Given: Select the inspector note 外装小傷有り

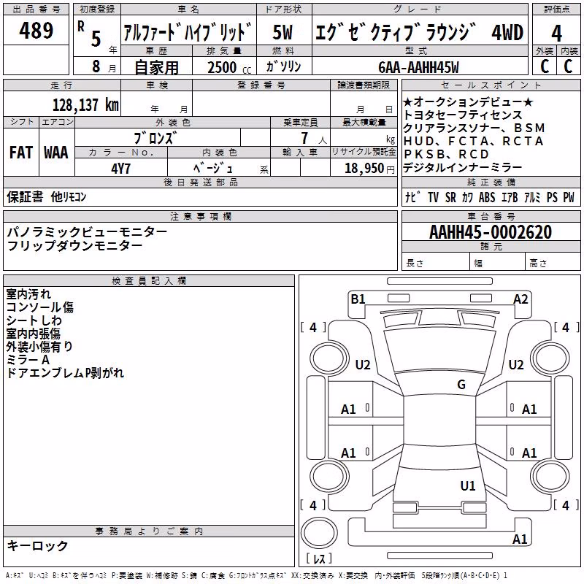Looking at the screenshot, I should pos(39,346).
